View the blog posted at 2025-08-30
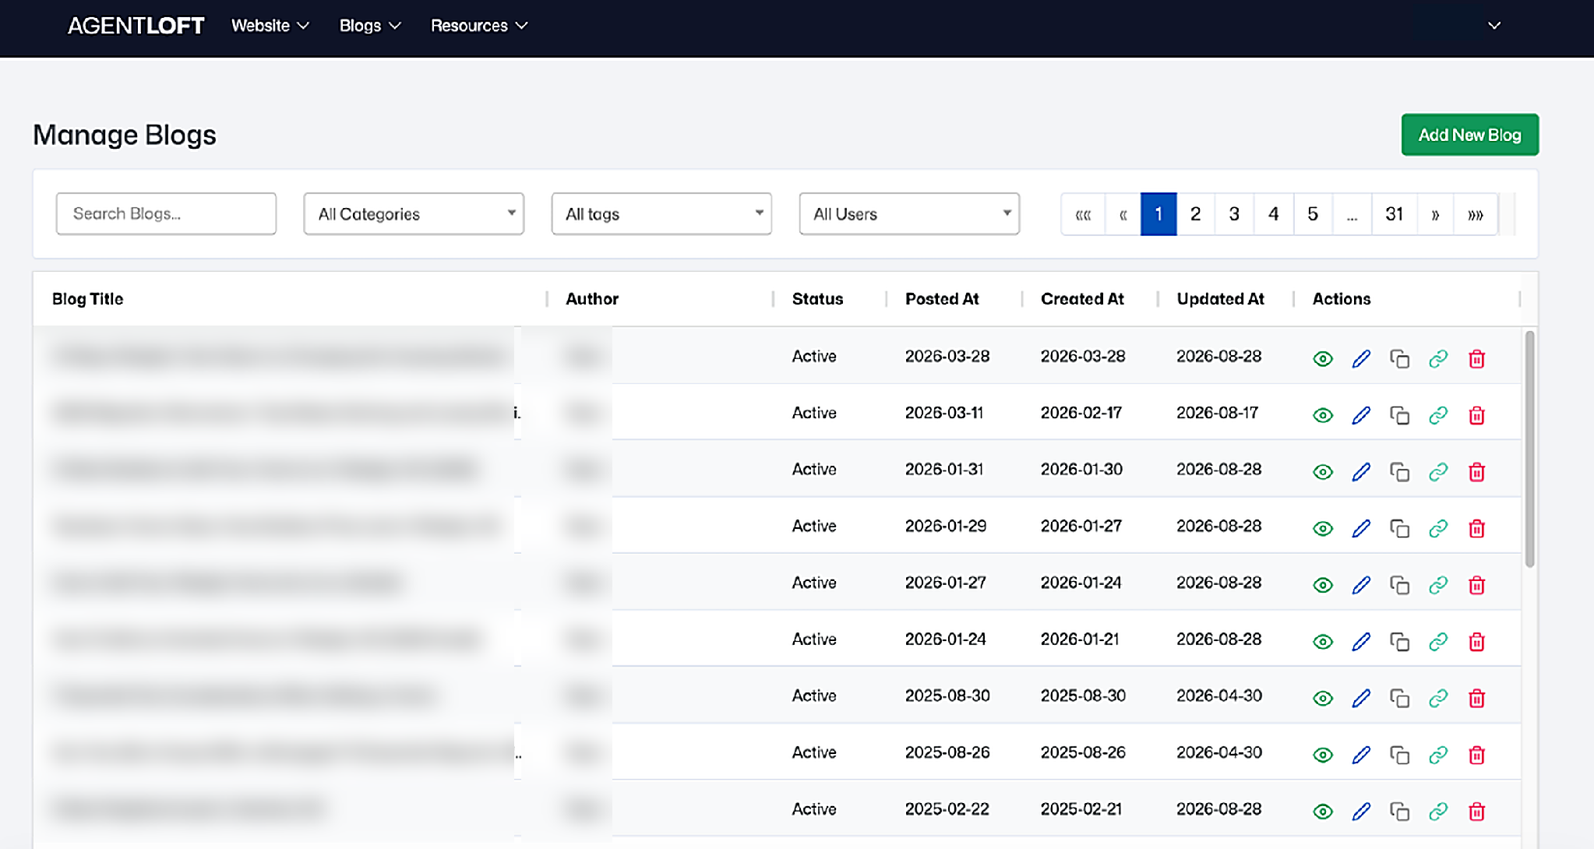The width and height of the screenshot is (1594, 849). click(x=1323, y=699)
